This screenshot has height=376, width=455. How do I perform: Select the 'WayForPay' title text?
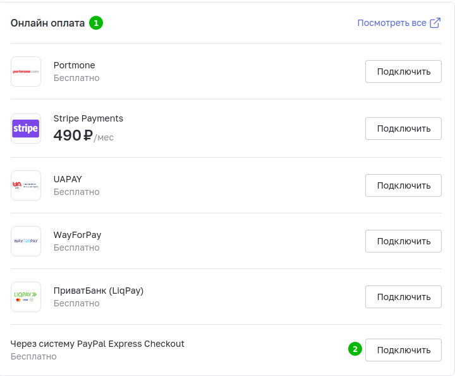[78, 235]
